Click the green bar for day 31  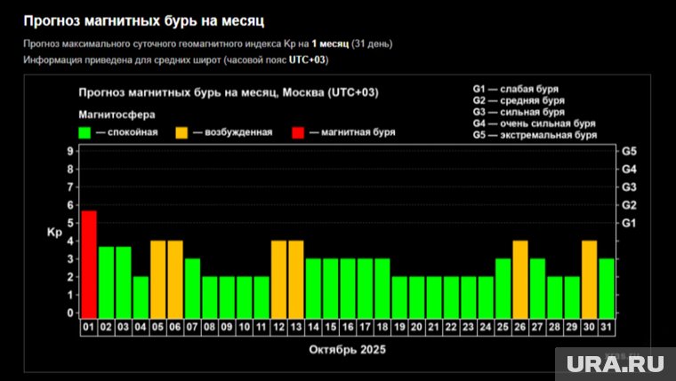[607, 287]
